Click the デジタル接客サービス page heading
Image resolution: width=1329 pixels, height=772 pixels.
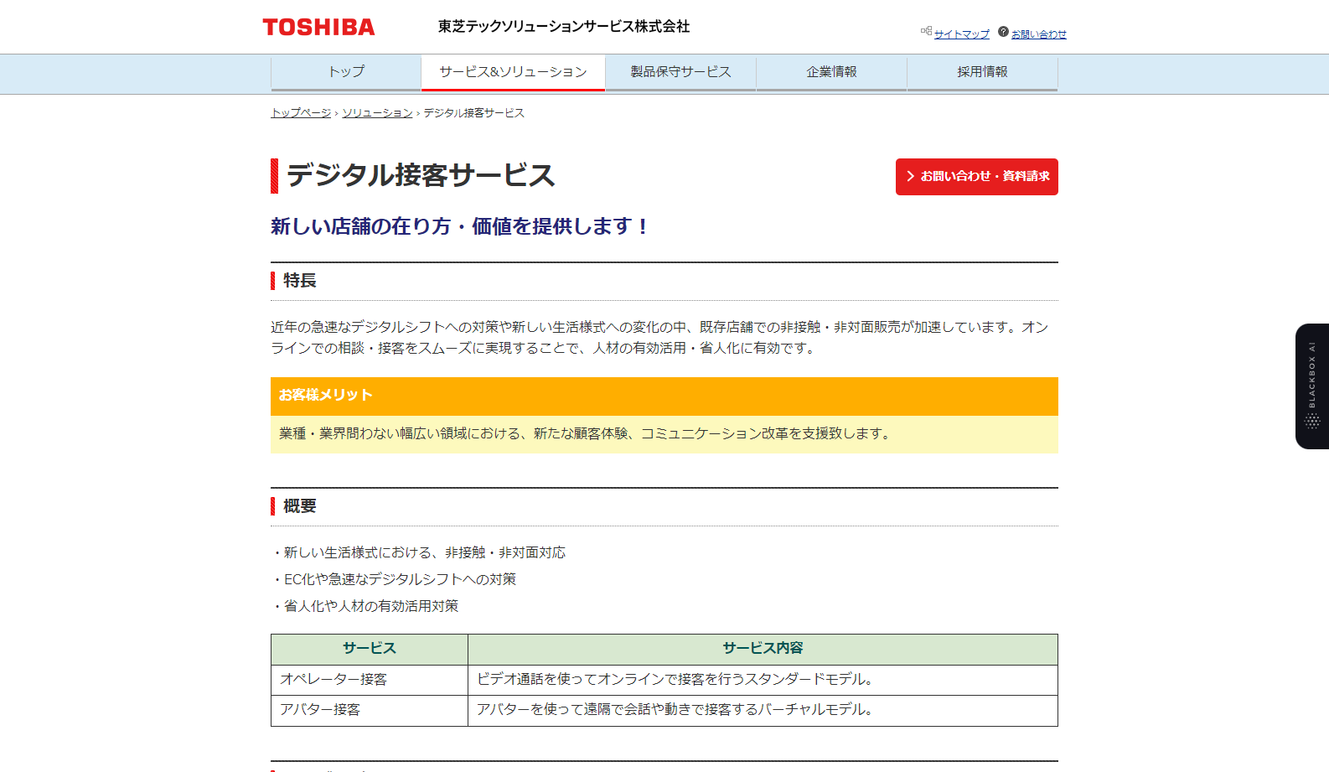click(421, 176)
